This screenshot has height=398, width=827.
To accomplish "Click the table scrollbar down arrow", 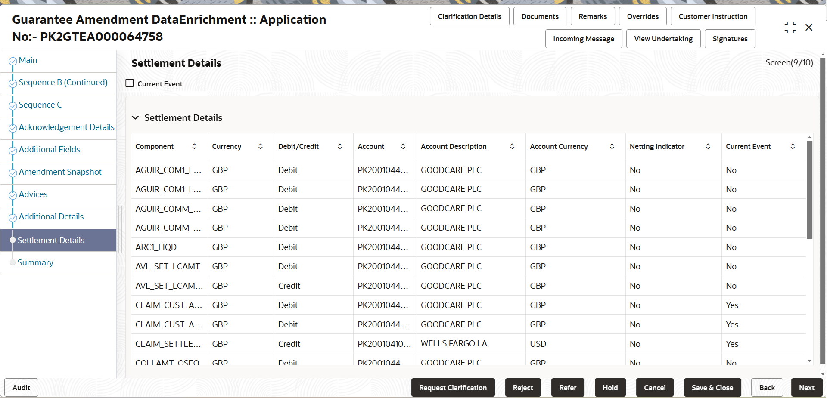I will pos(809,361).
